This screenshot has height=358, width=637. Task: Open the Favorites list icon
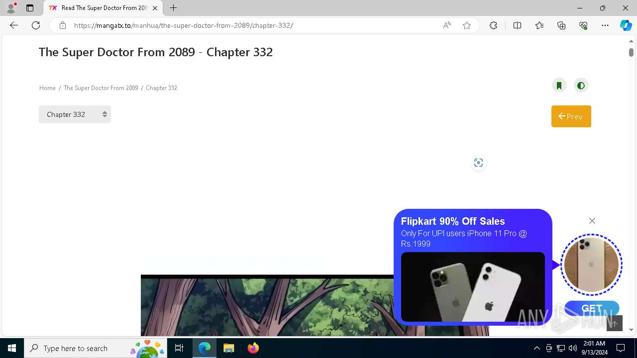[539, 25]
